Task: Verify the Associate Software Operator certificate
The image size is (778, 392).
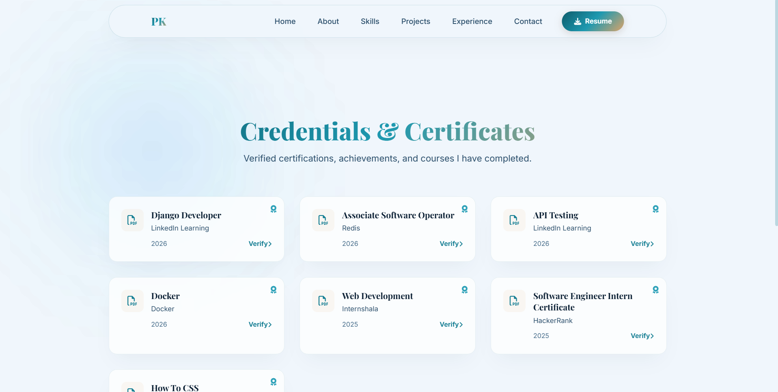Action: 451,243
